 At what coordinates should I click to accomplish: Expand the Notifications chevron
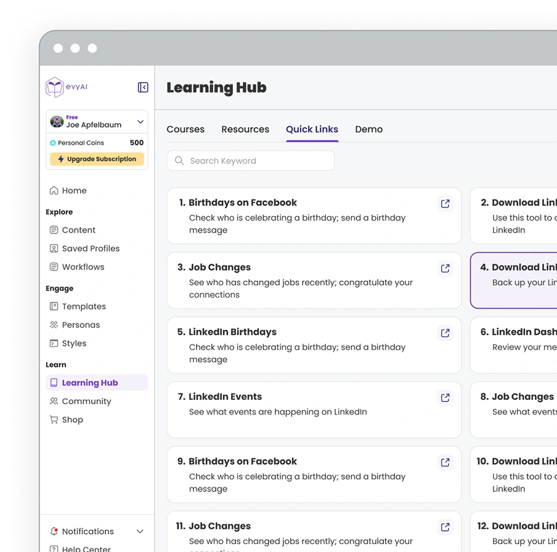pyautogui.click(x=140, y=531)
